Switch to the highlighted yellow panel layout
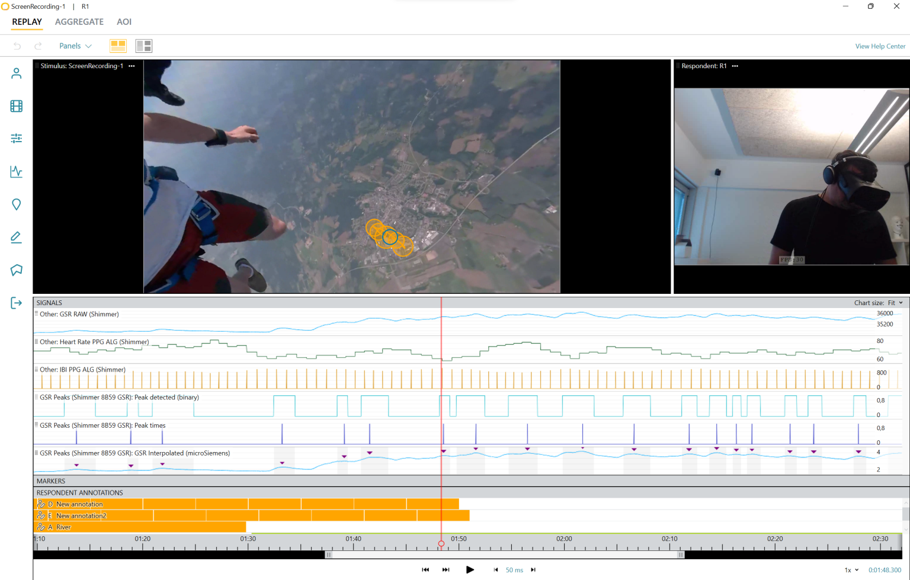The image size is (910, 580). tap(118, 46)
